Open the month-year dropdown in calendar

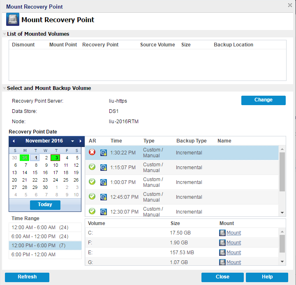point(72,141)
